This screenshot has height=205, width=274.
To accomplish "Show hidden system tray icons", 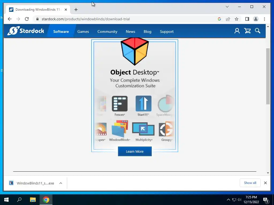I will click(x=228, y=200).
